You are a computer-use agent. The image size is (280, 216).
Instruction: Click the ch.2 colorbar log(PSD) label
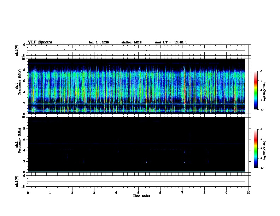coord(264,150)
